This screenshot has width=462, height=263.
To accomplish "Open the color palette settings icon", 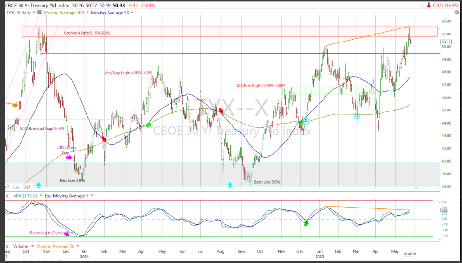I will click(457, 12).
